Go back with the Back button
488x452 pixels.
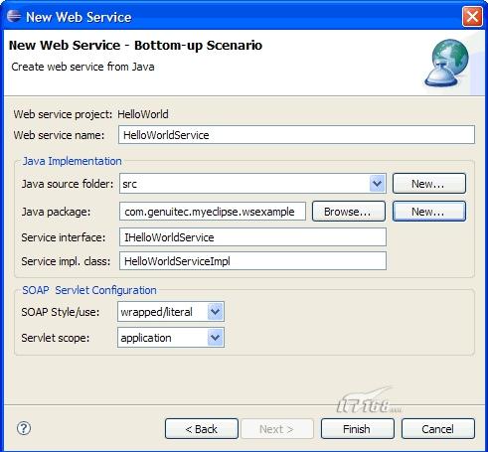pos(202,429)
